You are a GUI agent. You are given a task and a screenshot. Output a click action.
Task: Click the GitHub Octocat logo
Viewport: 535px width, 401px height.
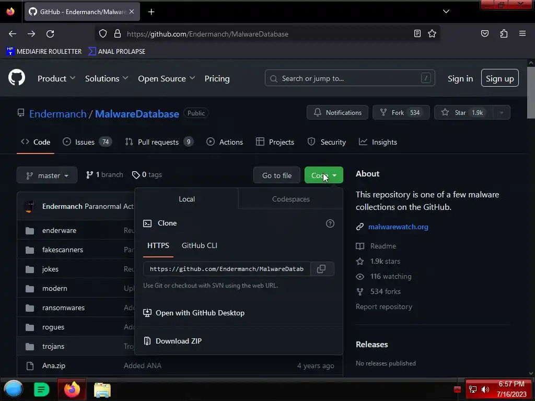click(17, 78)
